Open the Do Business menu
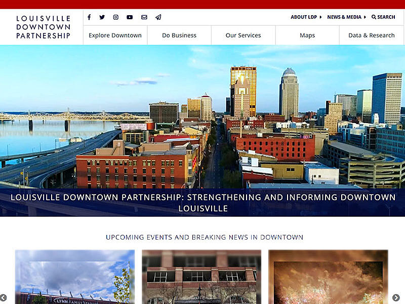This screenshot has width=405, height=304. (179, 35)
